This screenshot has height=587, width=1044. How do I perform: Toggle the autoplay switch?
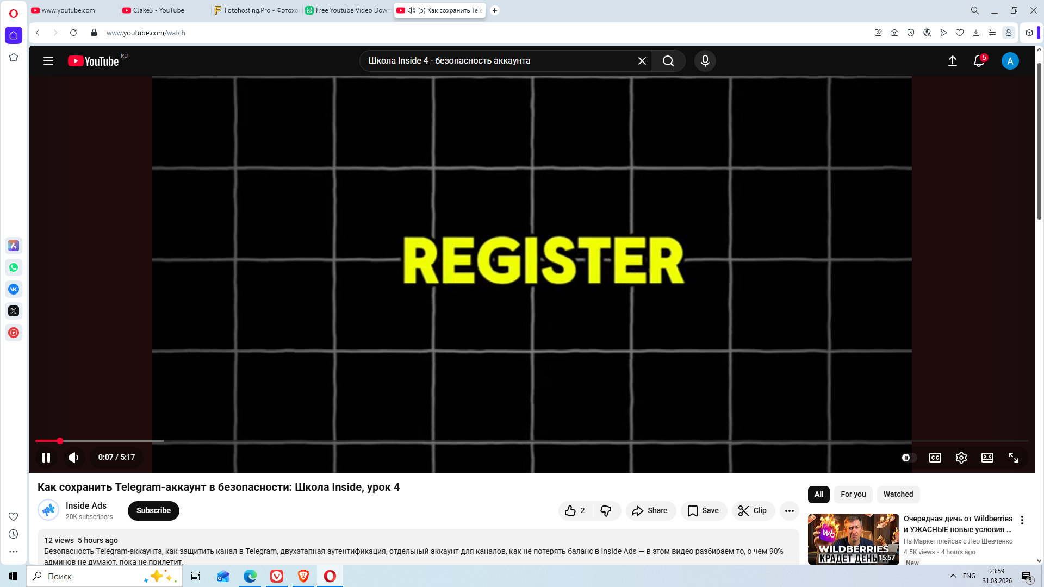(x=909, y=458)
